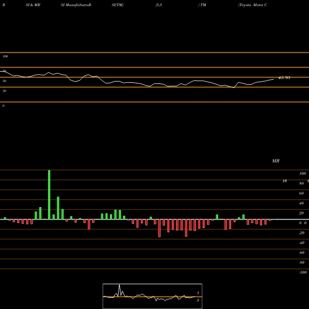Click the -80 label on the MR axis
The width and height of the screenshot is (309, 309).
pyautogui.click(x=302, y=263)
